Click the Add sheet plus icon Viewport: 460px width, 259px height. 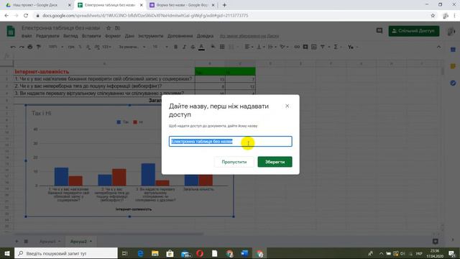coord(17,242)
